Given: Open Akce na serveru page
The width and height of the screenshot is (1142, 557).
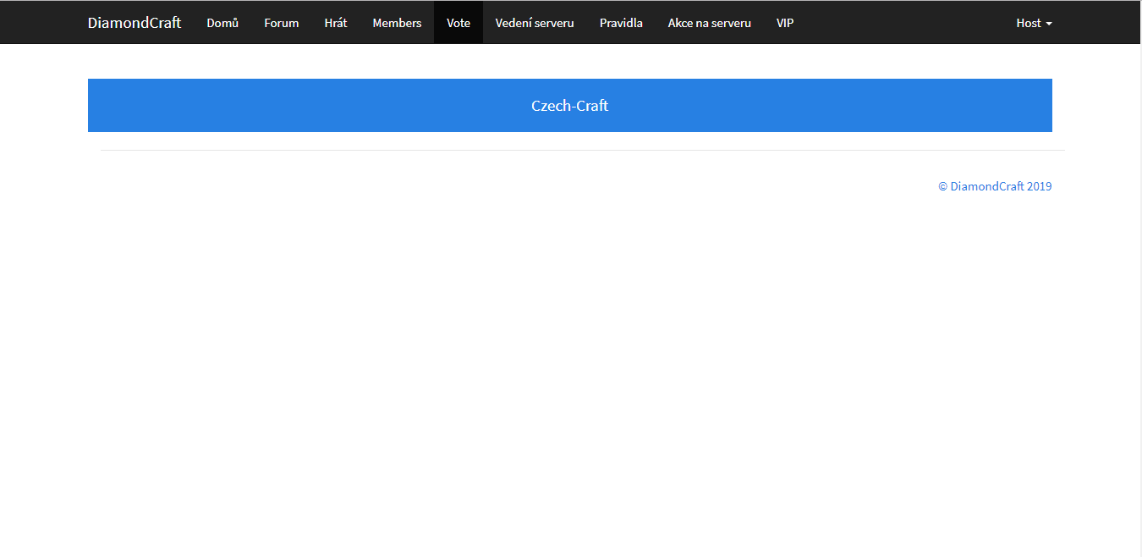Looking at the screenshot, I should point(709,23).
